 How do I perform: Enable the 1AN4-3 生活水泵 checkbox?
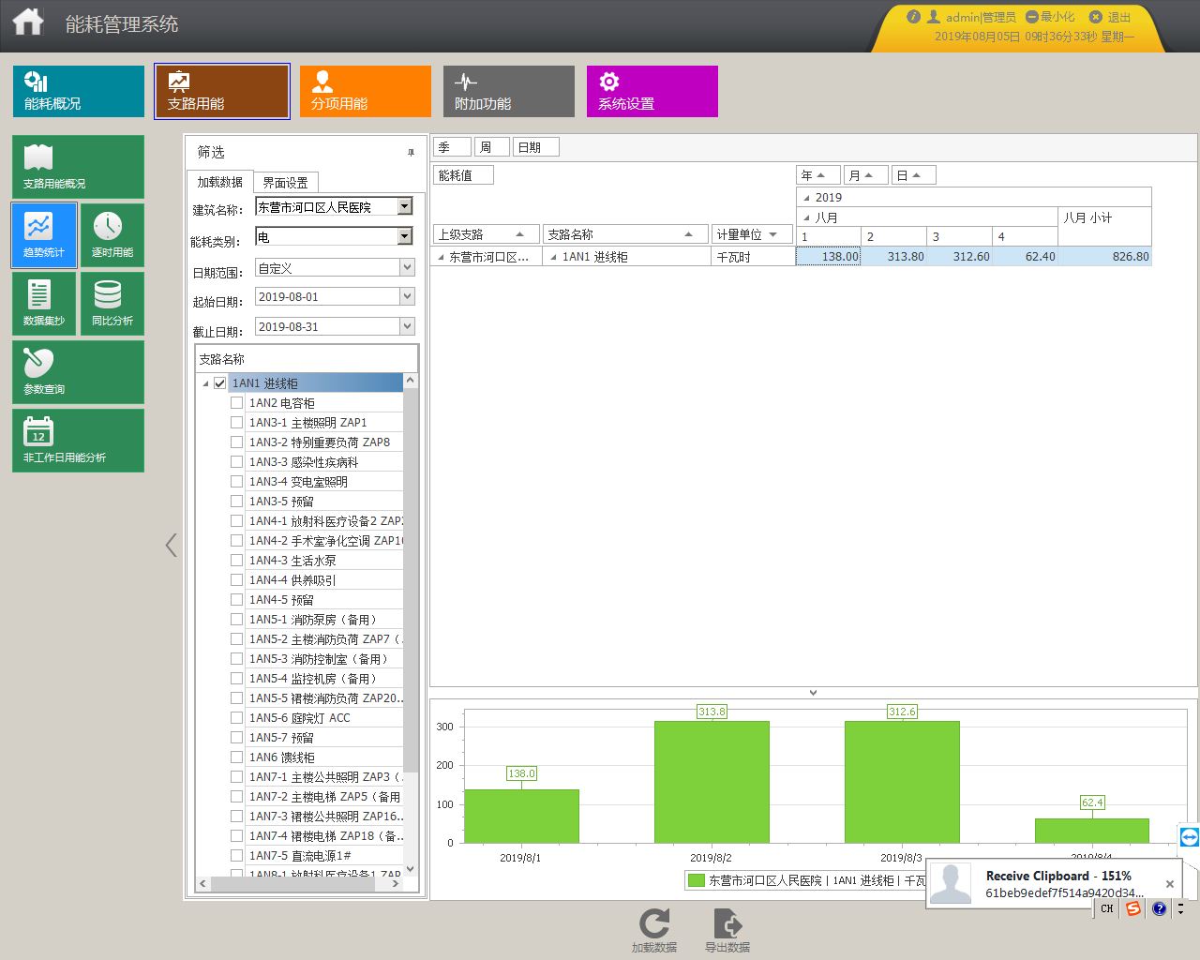click(x=236, y=561)
